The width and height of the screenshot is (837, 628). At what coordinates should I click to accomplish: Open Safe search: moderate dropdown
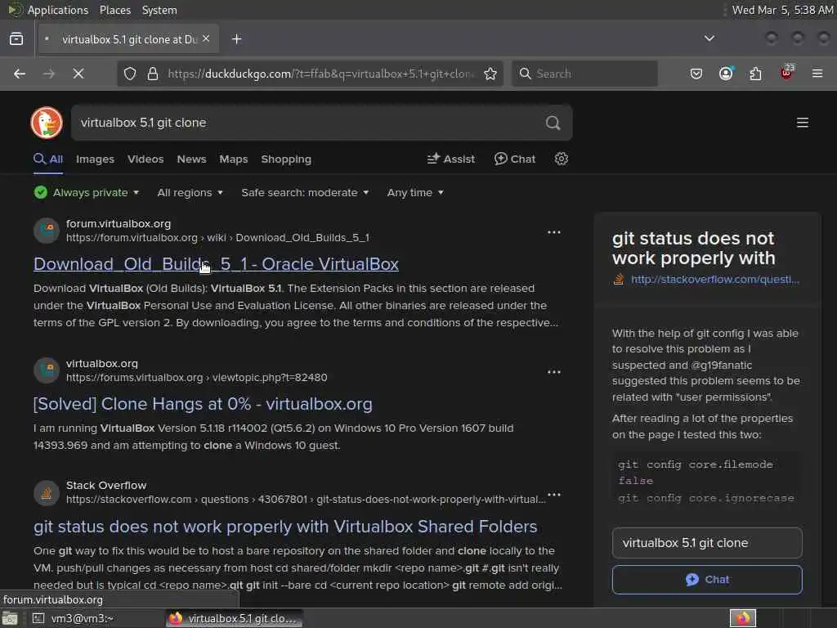coord(305,192)
